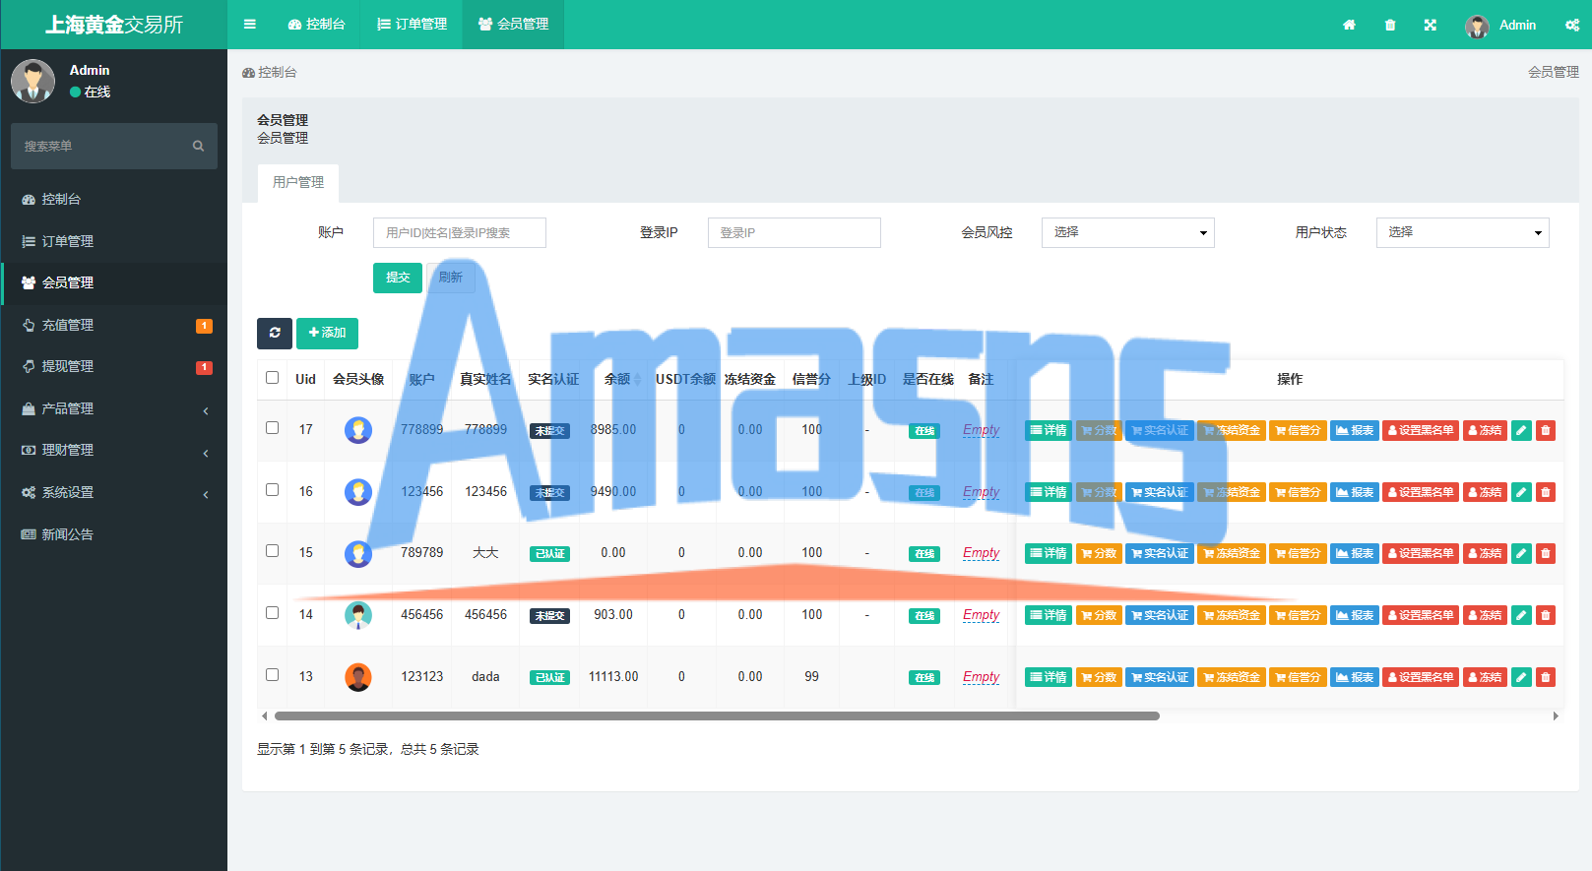1592x871 pixels.
Task: Open 新闻公告 in sidebar
Action: (x=114, y=534)
